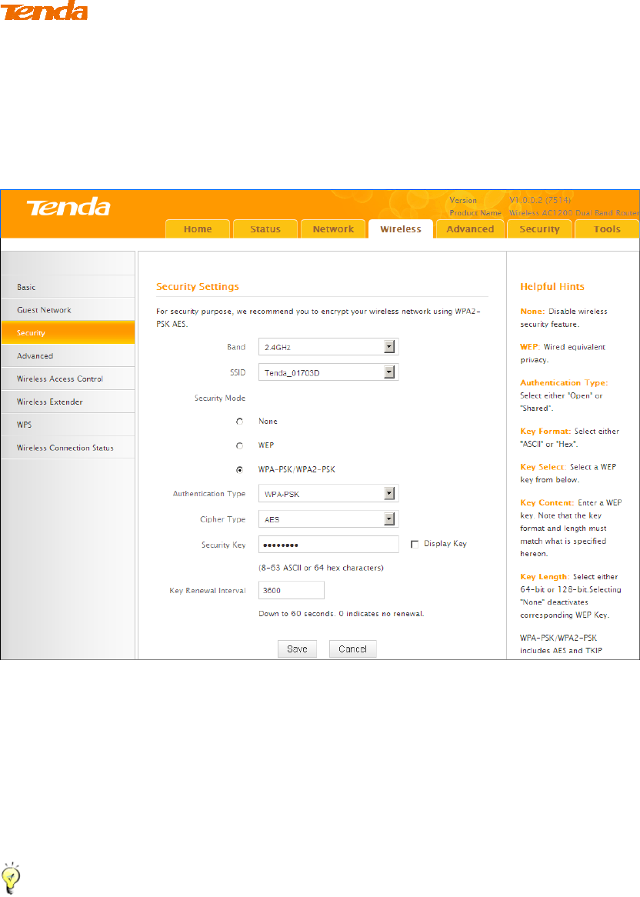This screenshot has width=640, height=897.
Task: Open the Home tab
Action: pyautogui.click(x=198, y=228)
